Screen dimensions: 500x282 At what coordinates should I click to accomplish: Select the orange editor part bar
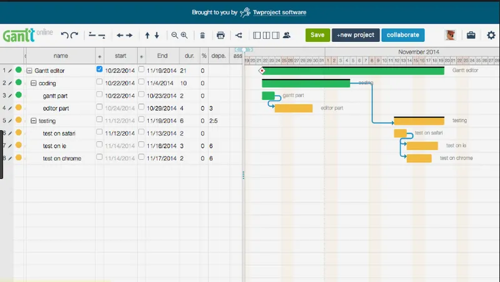[293, 108]
